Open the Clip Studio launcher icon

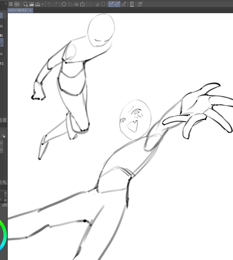click(x=17, y=4)
